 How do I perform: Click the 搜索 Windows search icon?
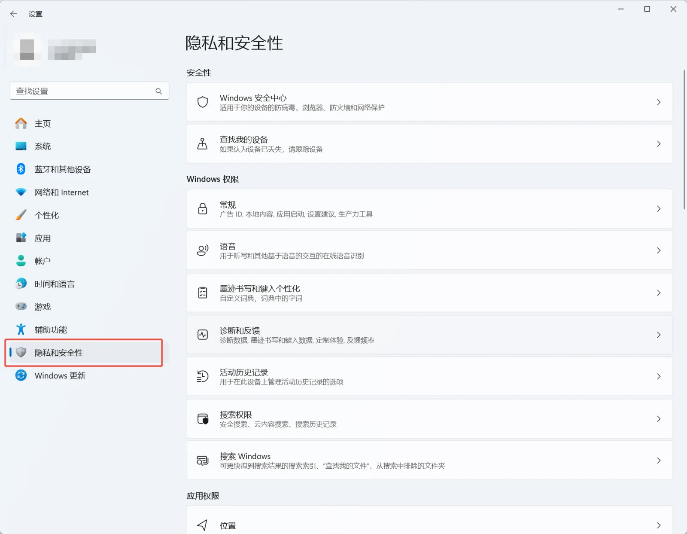click(x=203, y=461)
